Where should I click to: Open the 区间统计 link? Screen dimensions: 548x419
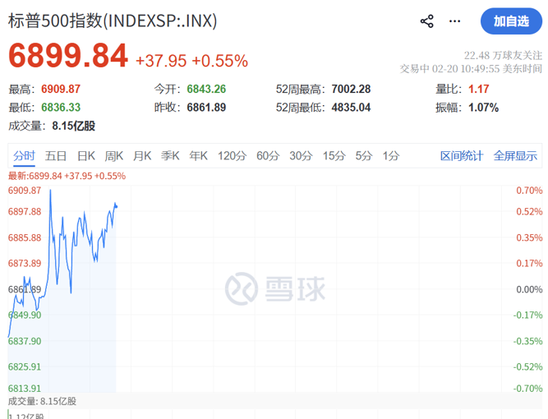[462, 156]
